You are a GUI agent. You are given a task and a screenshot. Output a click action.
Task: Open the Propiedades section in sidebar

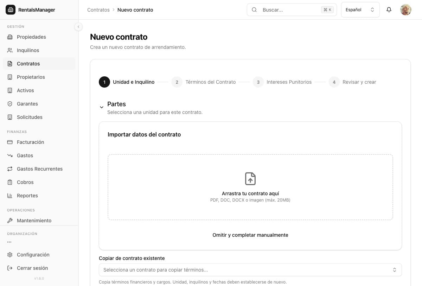[x=31, y=37]
